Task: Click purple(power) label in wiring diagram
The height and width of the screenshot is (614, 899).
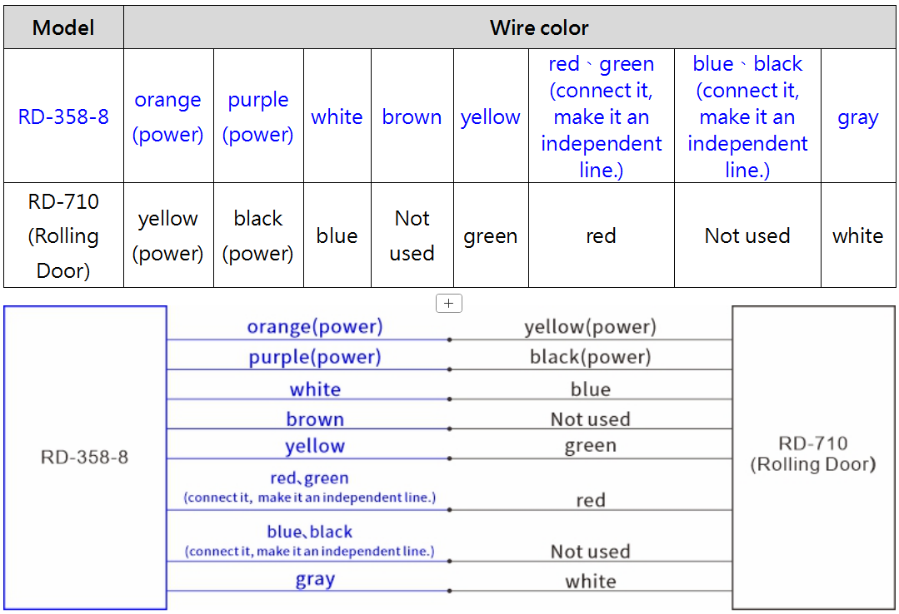Action: [x=314, y=358]
